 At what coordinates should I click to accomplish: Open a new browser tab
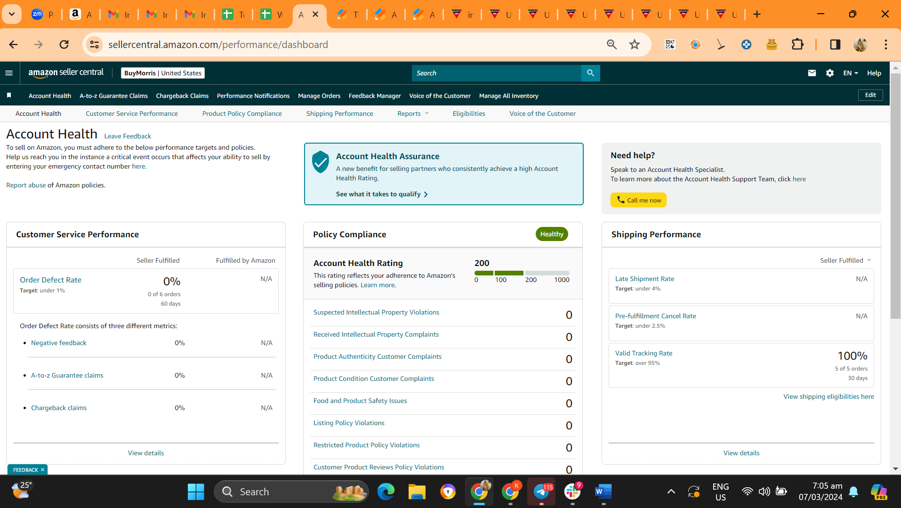[757, 15]
